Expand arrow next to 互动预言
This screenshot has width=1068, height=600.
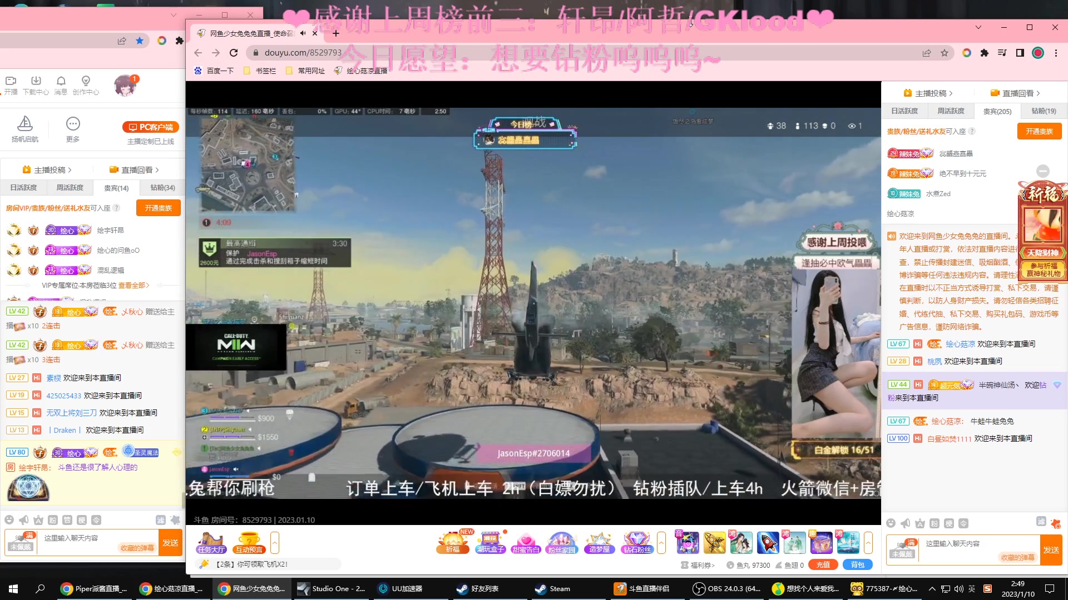pos(275,543)
